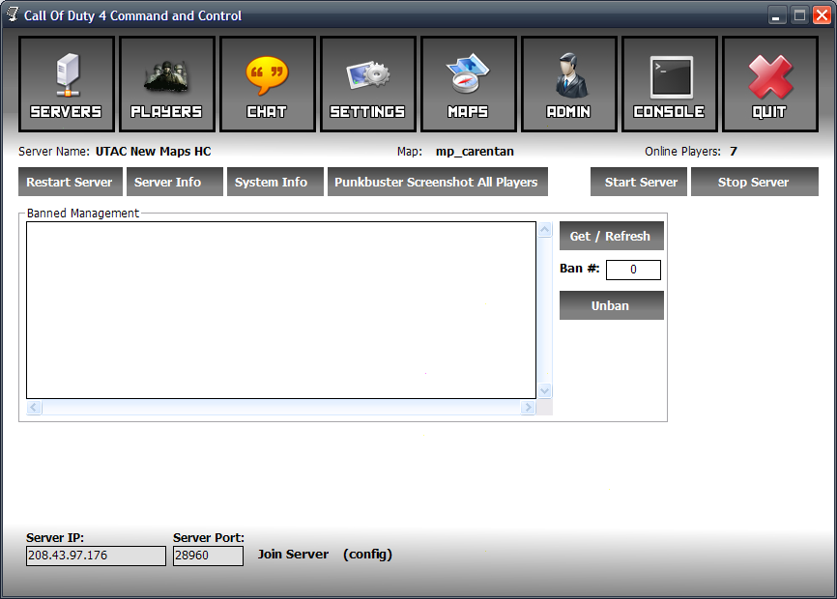837x599 pixels.
Task: Click the ban list scroll left arrow
Action: pos(34,408)
